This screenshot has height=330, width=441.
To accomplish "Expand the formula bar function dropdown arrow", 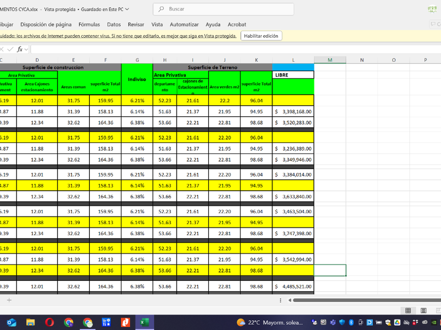I will [26, 49].
